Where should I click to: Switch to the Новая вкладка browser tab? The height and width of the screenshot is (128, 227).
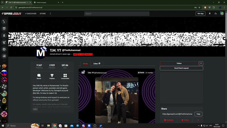point(46,2)
